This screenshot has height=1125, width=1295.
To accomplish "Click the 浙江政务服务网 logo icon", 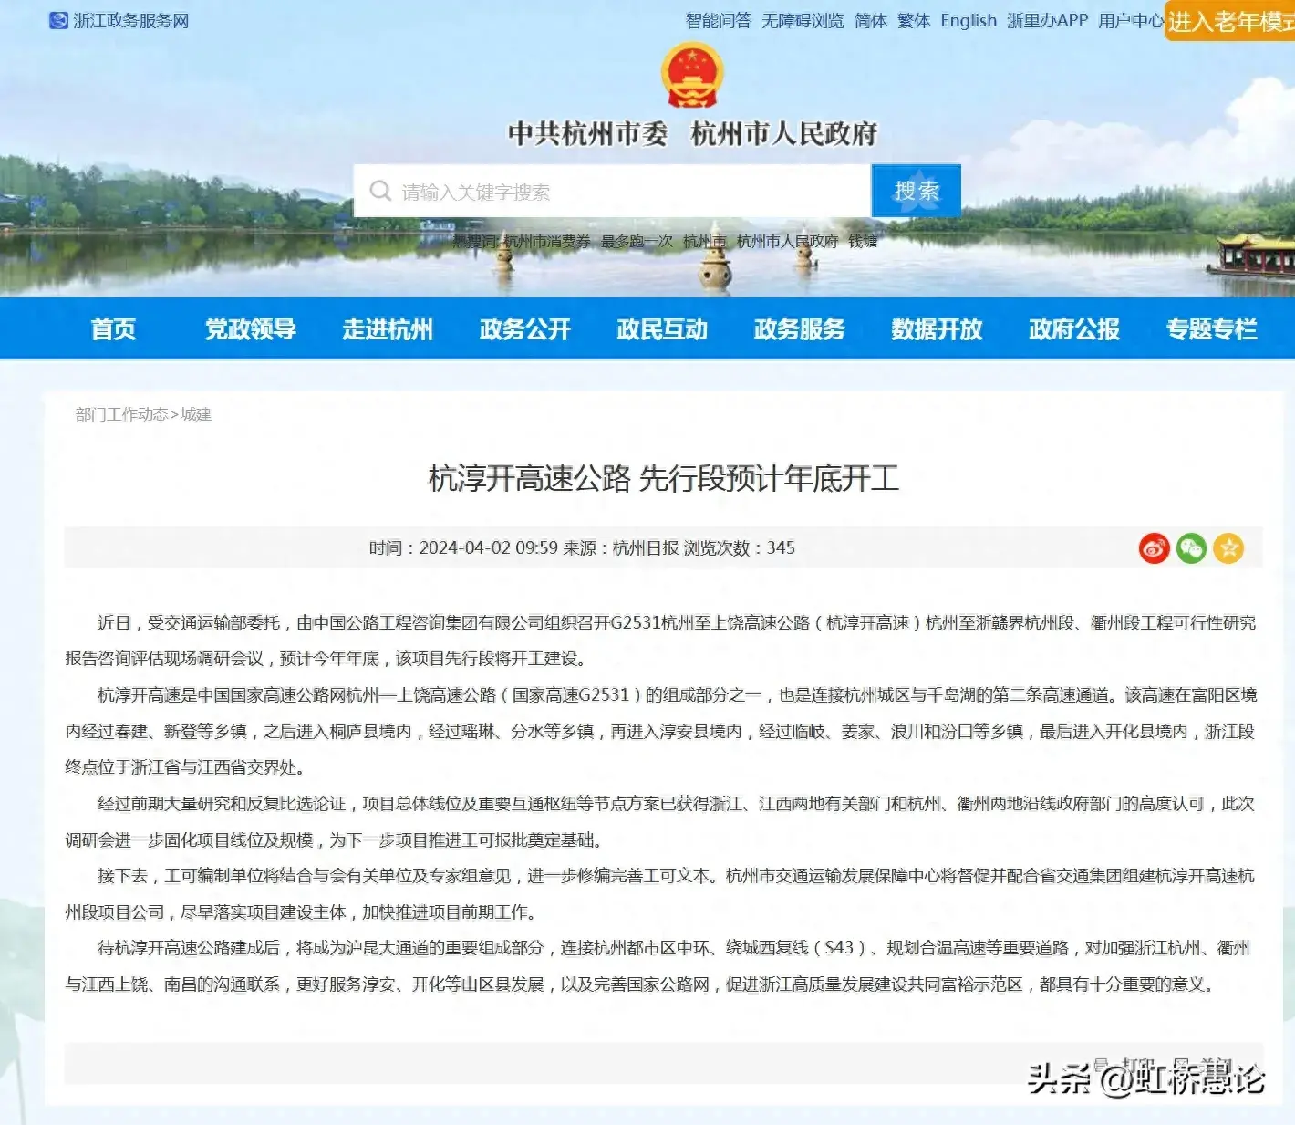I will pyautogui.click(x=58, y=20).
